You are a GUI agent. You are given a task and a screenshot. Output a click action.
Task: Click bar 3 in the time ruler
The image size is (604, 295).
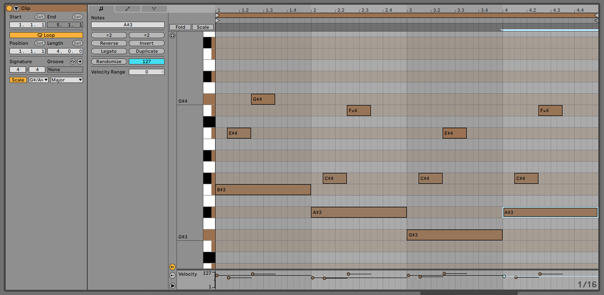[410, 10]
